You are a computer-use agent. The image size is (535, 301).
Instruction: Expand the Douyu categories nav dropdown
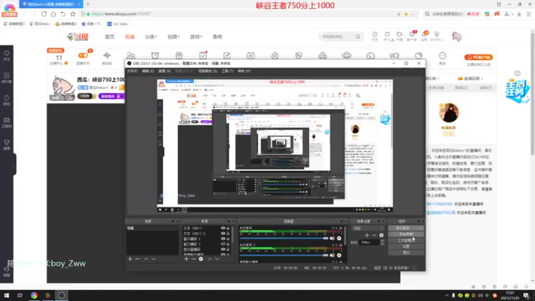pyautogui.click(x=151, y=37)
